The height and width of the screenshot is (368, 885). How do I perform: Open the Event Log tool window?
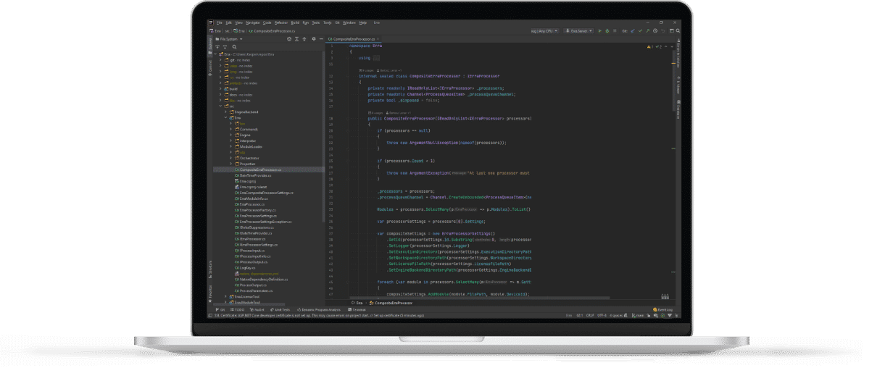663,309
